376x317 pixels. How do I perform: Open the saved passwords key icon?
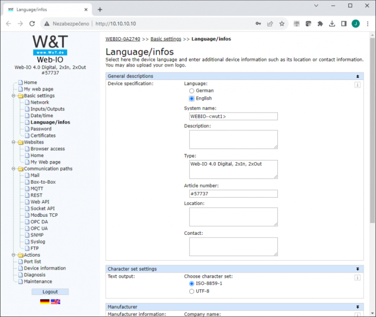point(258,23)
